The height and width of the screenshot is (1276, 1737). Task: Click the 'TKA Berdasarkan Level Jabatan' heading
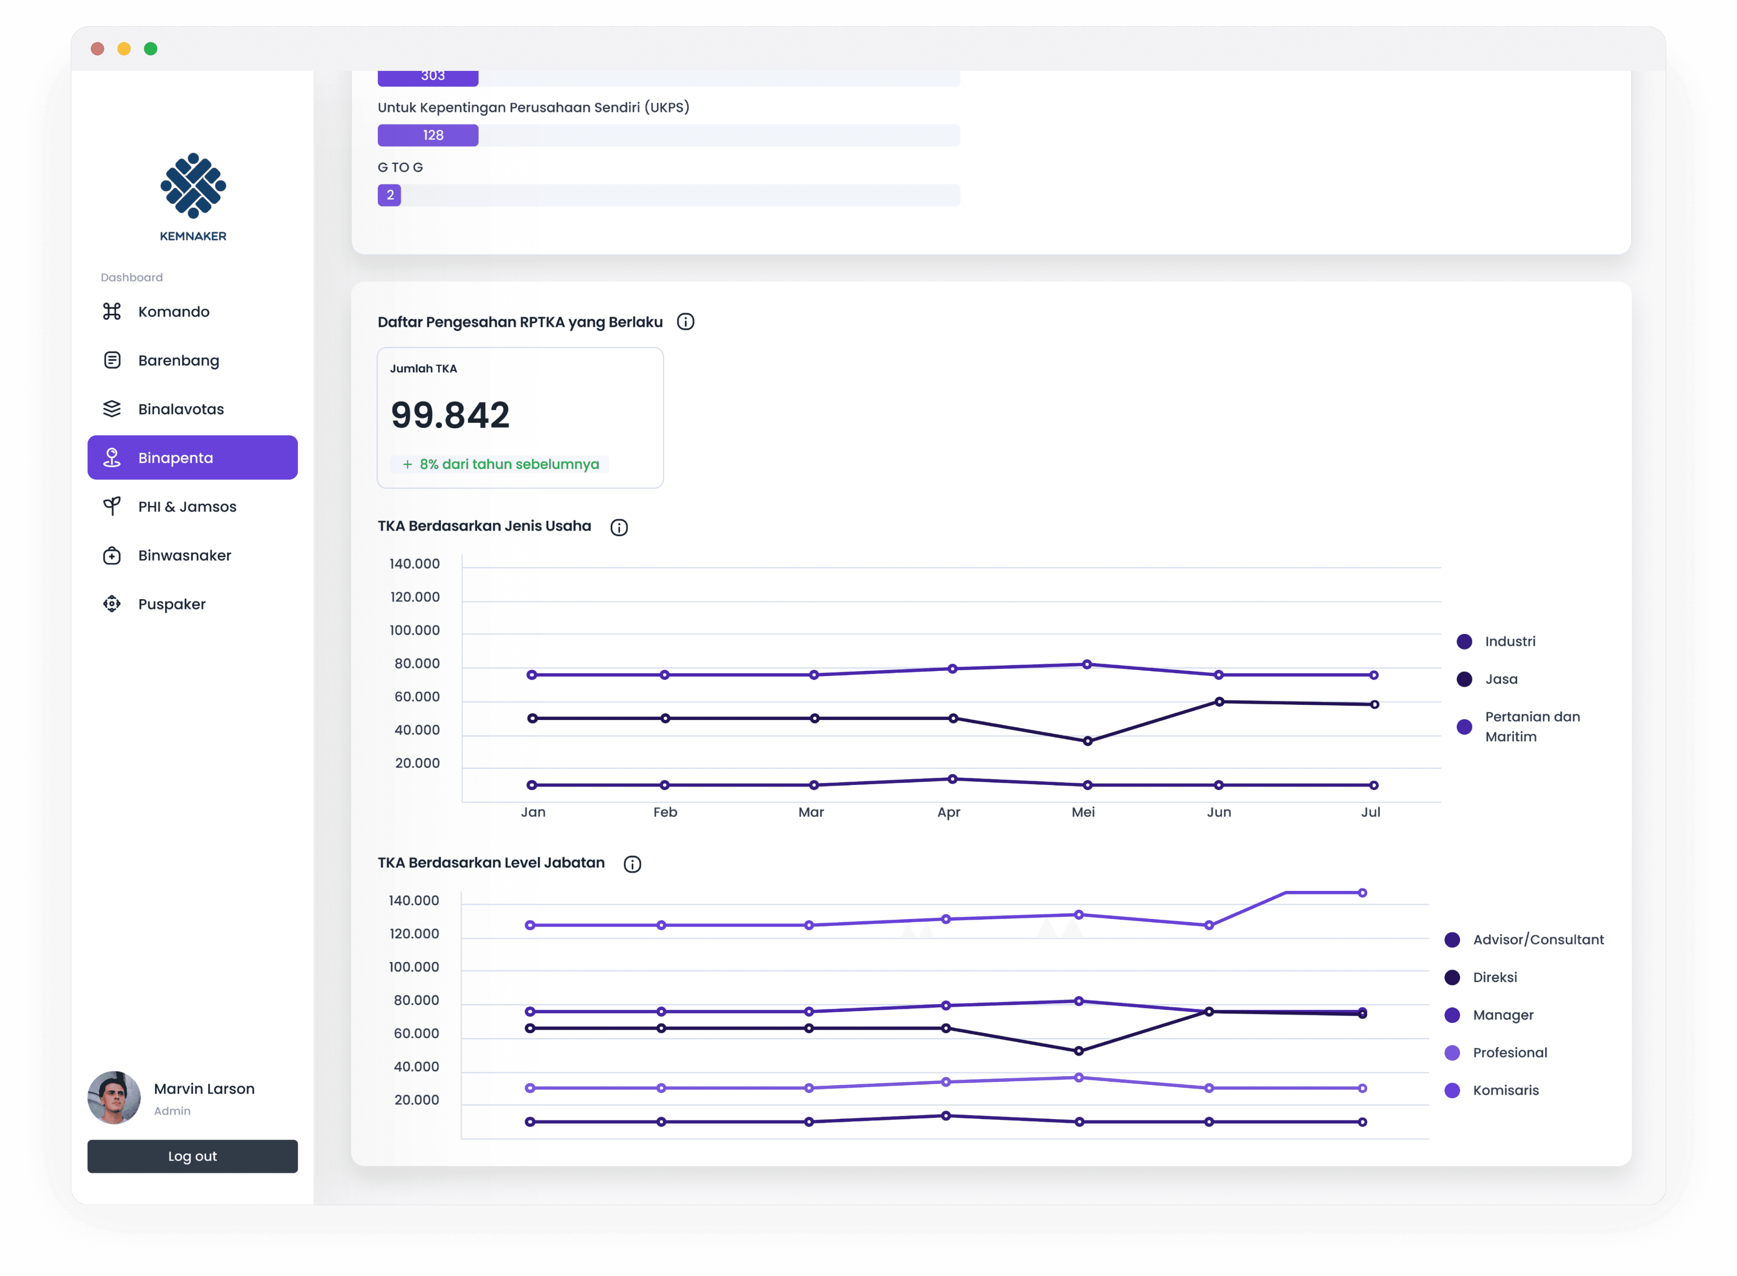491,863
